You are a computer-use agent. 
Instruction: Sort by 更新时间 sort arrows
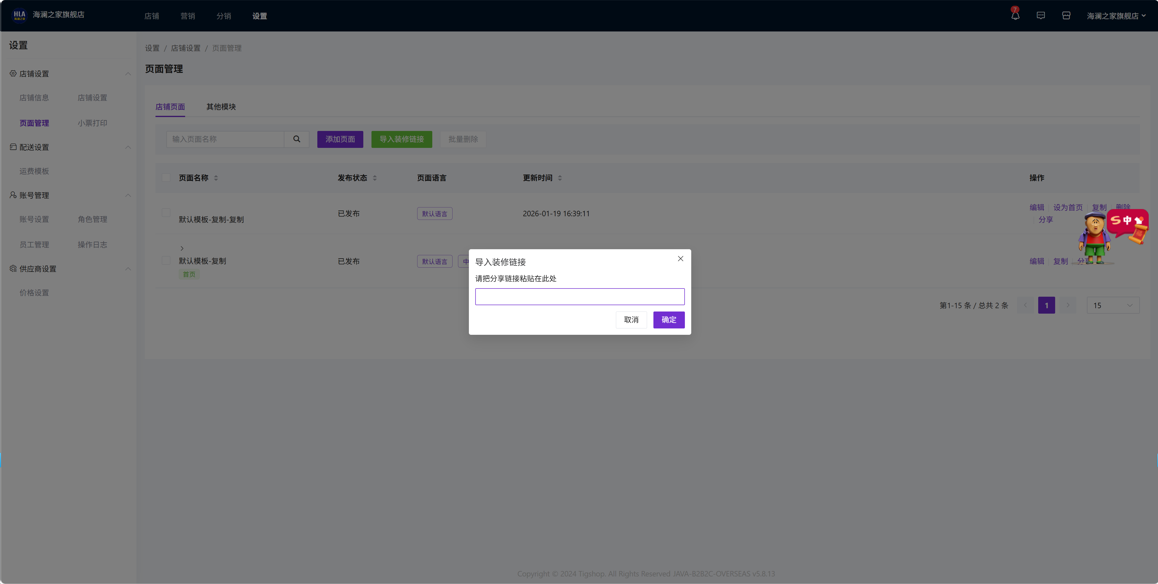[x=560, y=178]
